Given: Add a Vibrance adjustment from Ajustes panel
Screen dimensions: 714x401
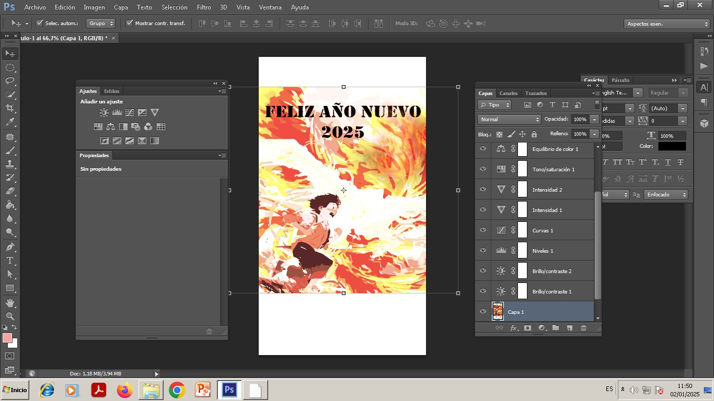Looking at the screenshot, I should [155, 112].
